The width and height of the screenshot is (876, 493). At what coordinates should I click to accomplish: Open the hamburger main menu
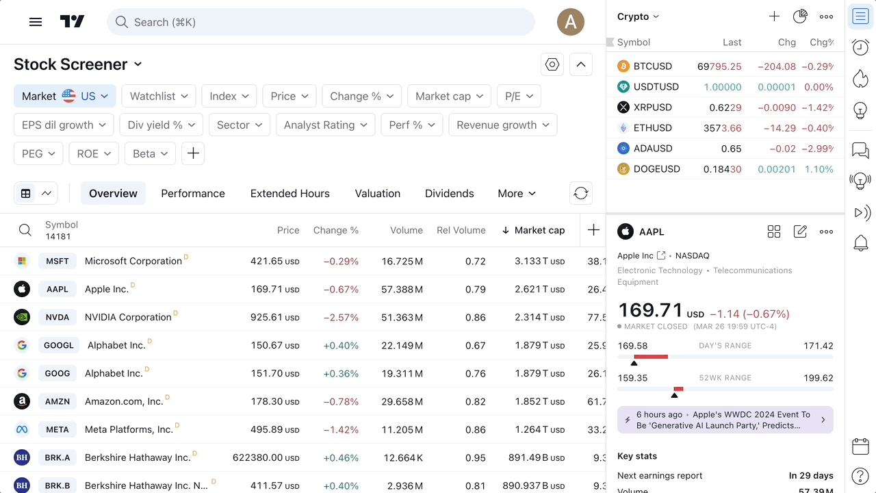pos(36,22)
